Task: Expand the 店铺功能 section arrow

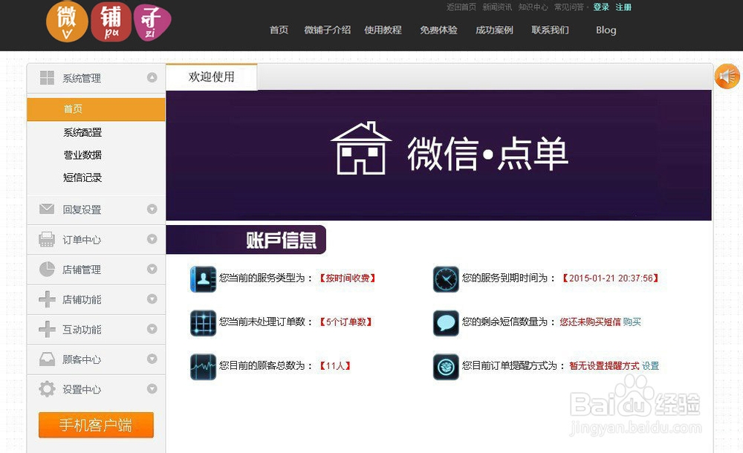Action: pyautogui.click(x=152, y=299)
